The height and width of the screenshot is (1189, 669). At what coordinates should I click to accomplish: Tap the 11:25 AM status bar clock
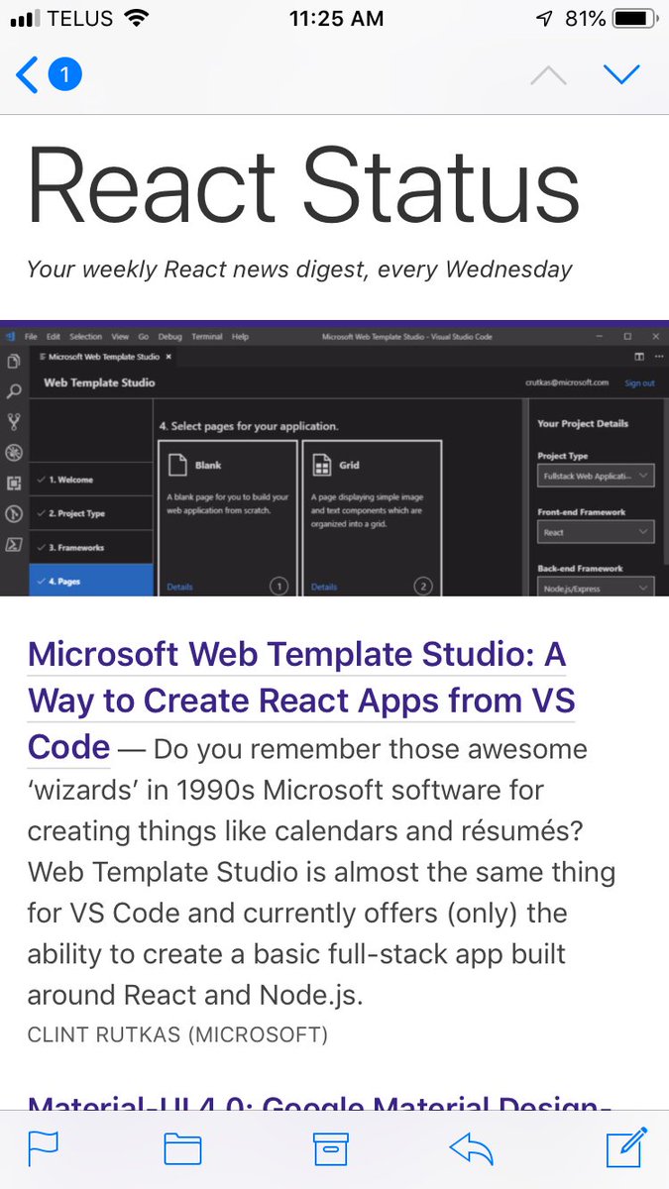pos(335,19)
